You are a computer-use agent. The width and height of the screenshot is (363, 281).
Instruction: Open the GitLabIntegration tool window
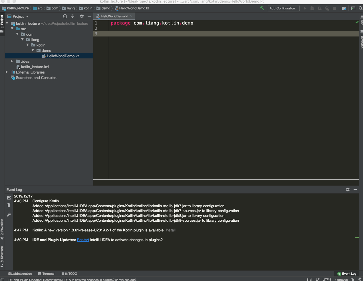coord(20,274)
